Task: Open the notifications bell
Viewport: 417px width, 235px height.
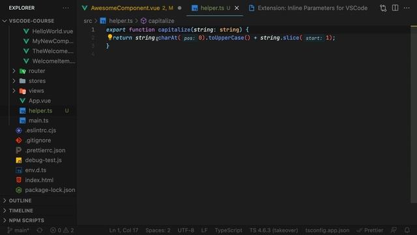Action: (407, 230)
